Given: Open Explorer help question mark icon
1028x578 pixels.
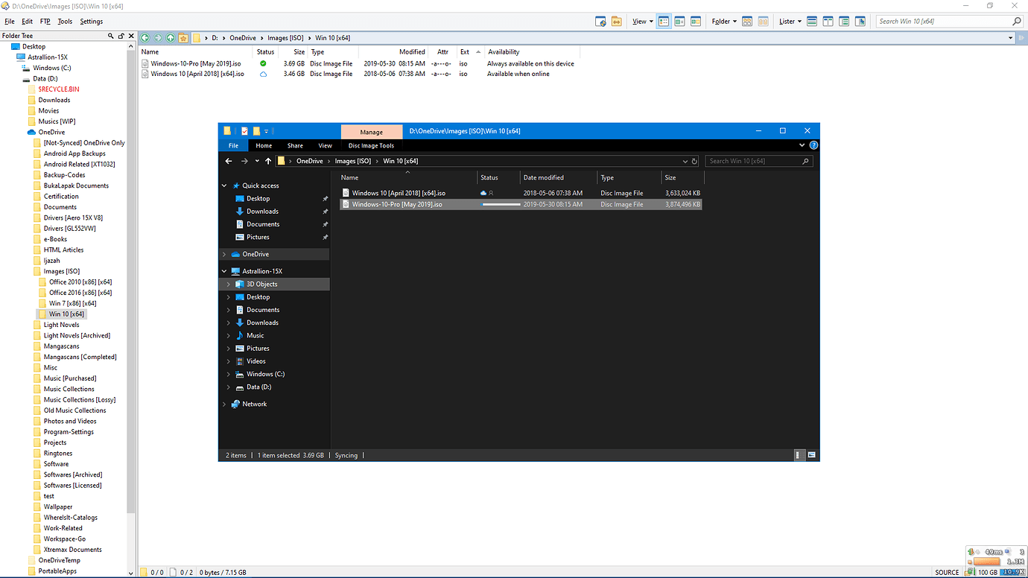Looking at the screenshot, I should [813, 145].
